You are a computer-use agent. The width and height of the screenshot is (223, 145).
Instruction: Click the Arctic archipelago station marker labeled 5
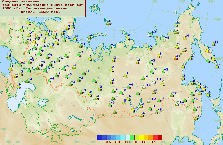coord(108,23)
